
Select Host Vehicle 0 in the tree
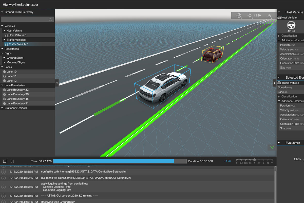click(17, 35)
